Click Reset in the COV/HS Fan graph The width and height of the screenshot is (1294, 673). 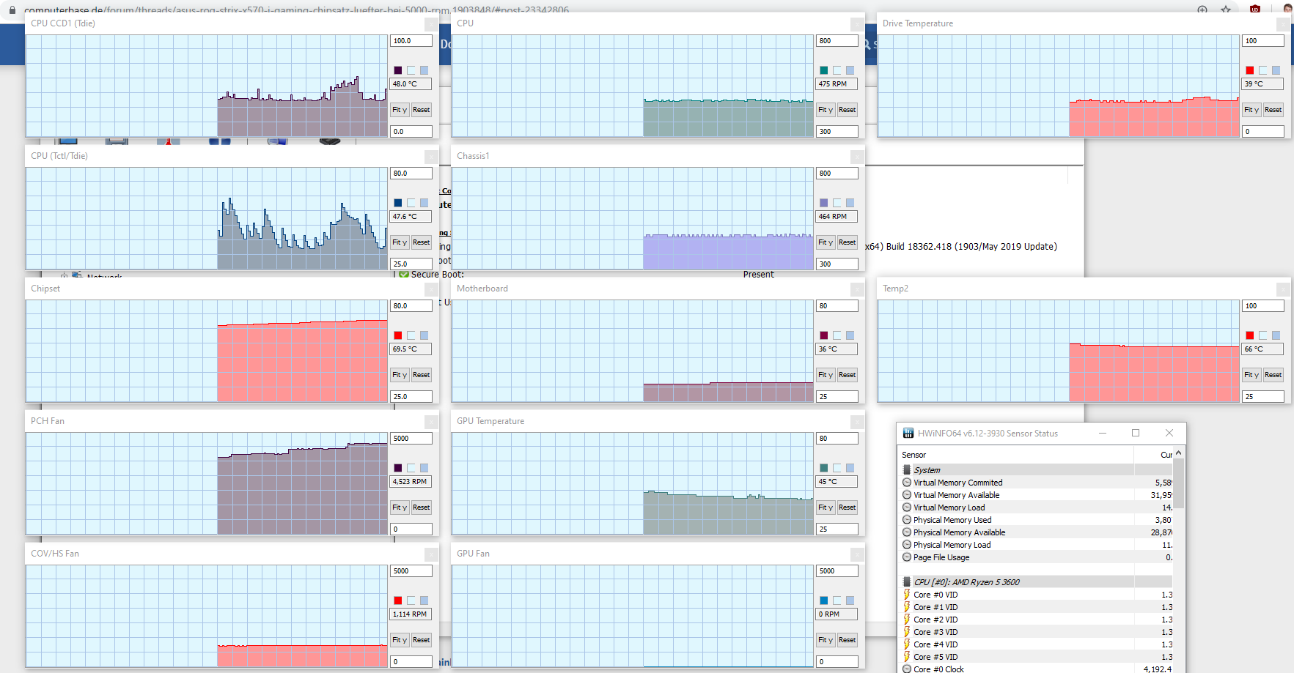[422, 640]
